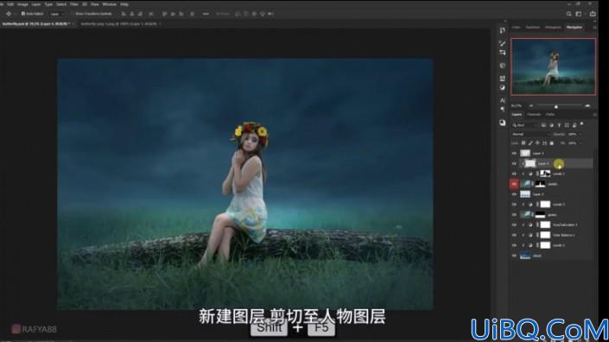Click the Navigator zoom percentage field
609x342 pixels.
(517, 106)
